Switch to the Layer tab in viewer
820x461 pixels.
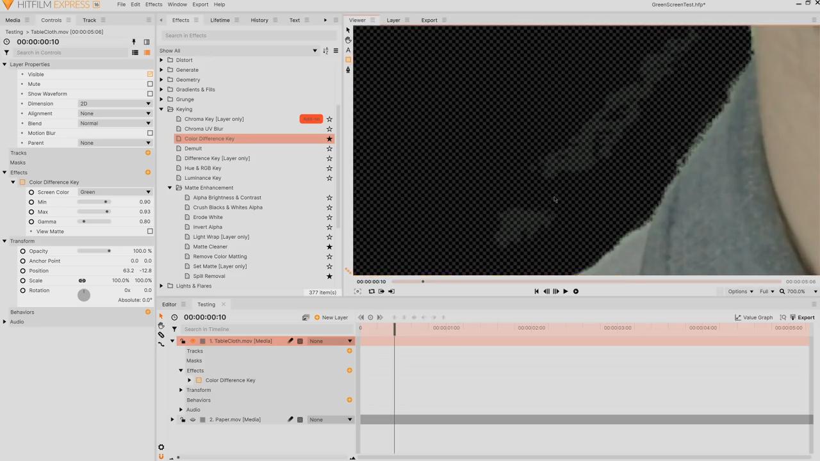coord(393,20)
